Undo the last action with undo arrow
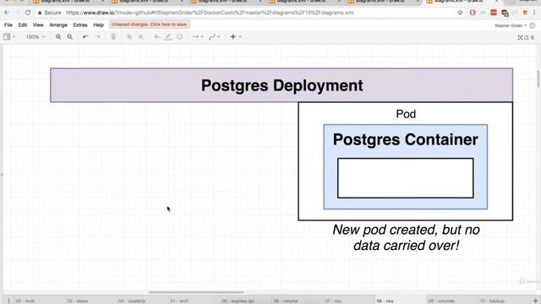 click(x=85, y=37)
